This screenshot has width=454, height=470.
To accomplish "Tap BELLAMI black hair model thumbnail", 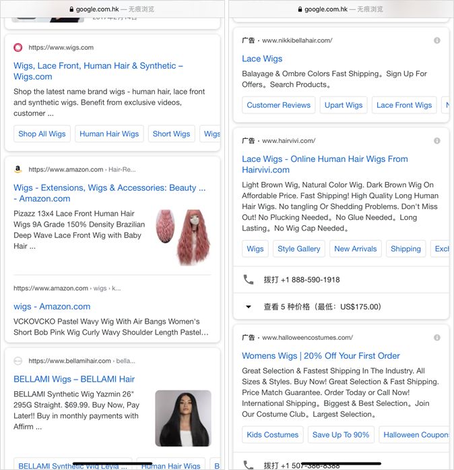I will tap(183, 418).
